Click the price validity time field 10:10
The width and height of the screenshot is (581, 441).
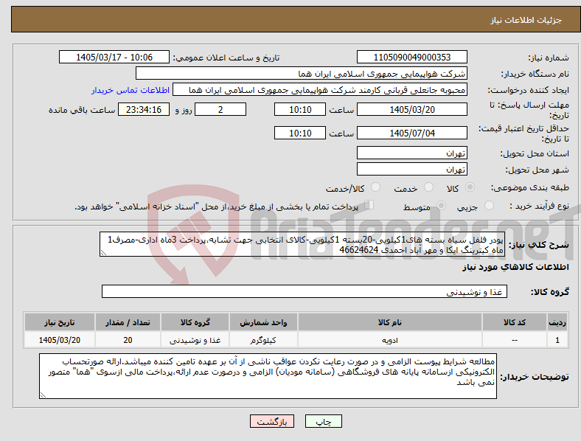(300, 133)
